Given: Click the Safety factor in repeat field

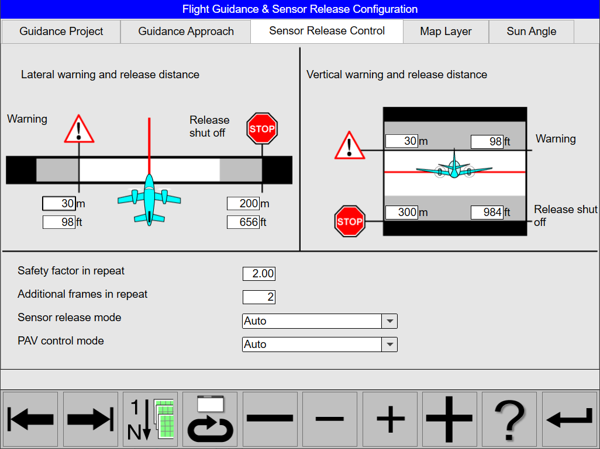Looking at the screenshot, I should [x=259, y=273].
